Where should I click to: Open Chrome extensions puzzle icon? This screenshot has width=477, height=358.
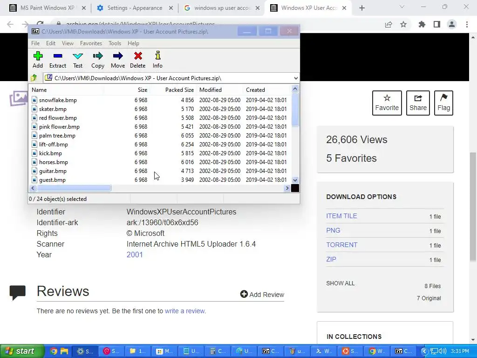(422, 24)
